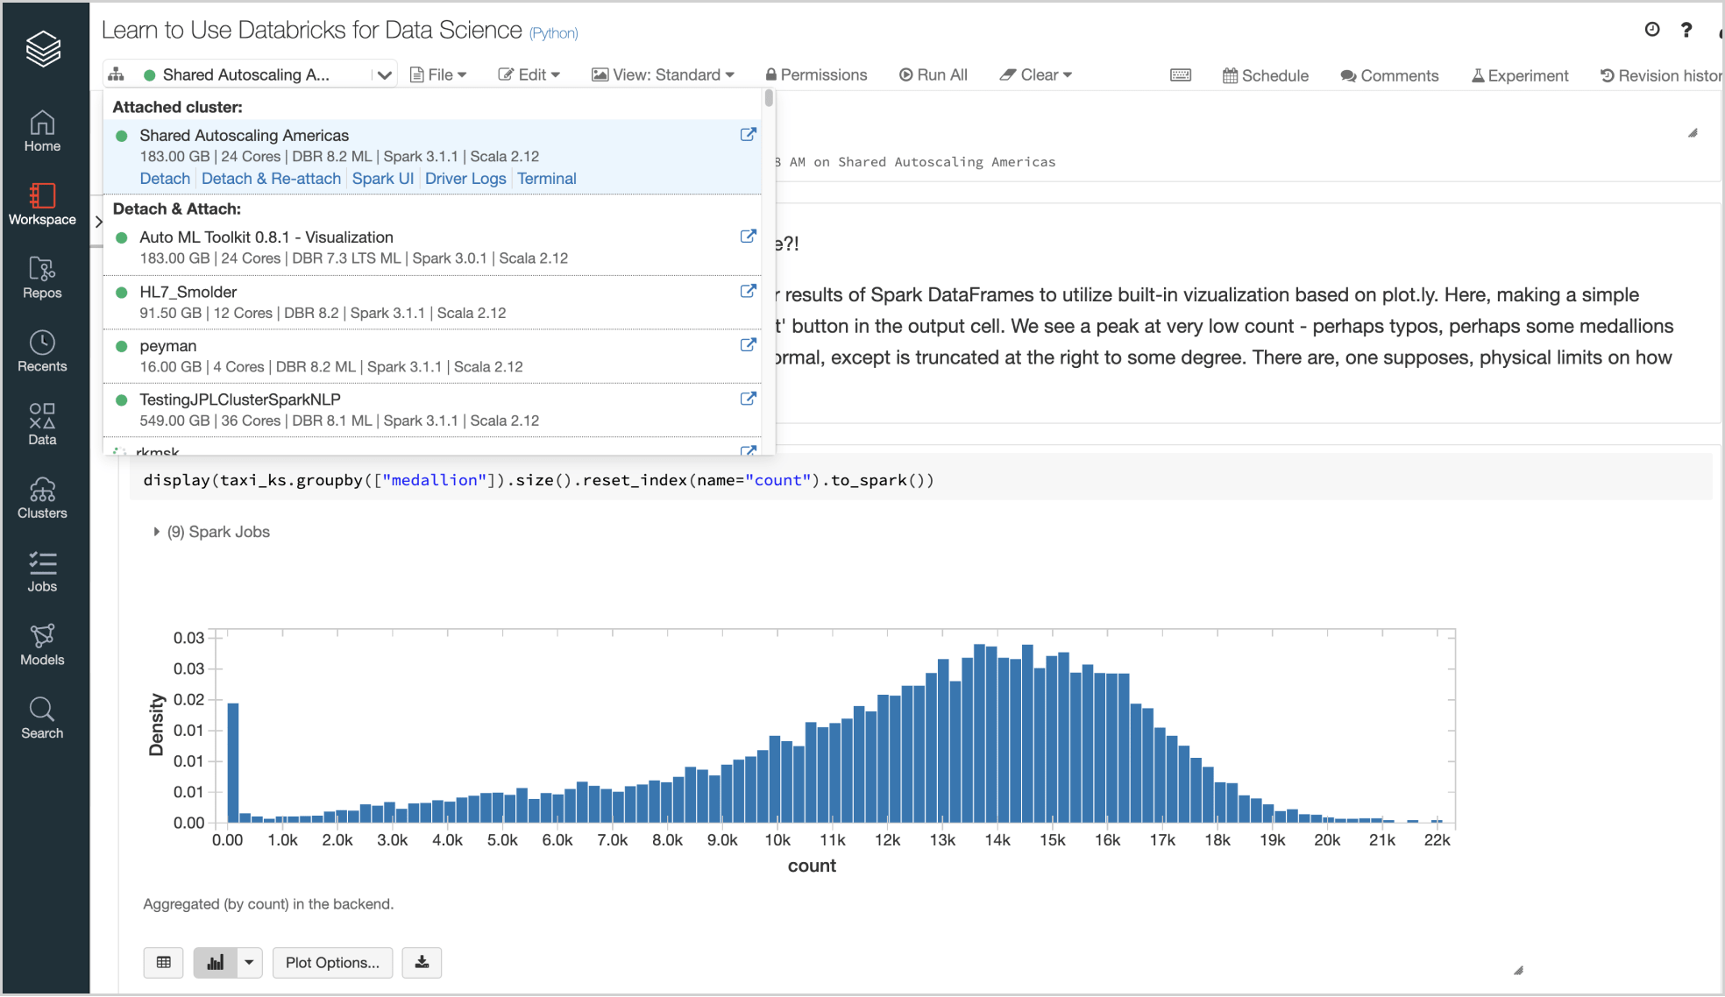Attach to the peyman cluster

(168, 346)
